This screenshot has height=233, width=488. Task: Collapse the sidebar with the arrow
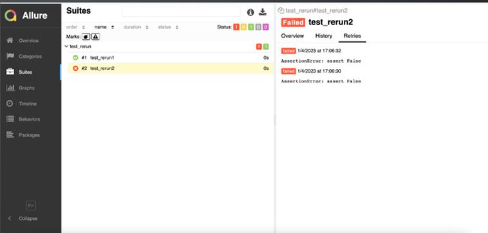click(10, 218)
